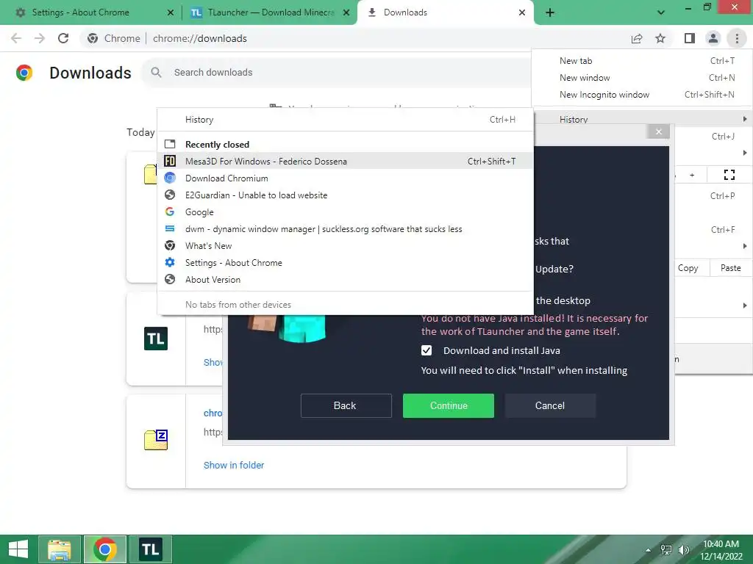Open History entry at top of submenu

[x=346, y=120]
